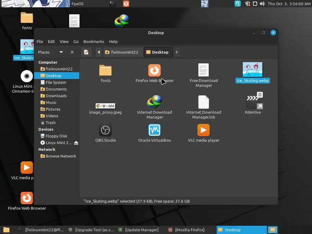Viewport: 312px width, 234px height.
Task: Open Videos in sidebar
Action: [57, 116]
